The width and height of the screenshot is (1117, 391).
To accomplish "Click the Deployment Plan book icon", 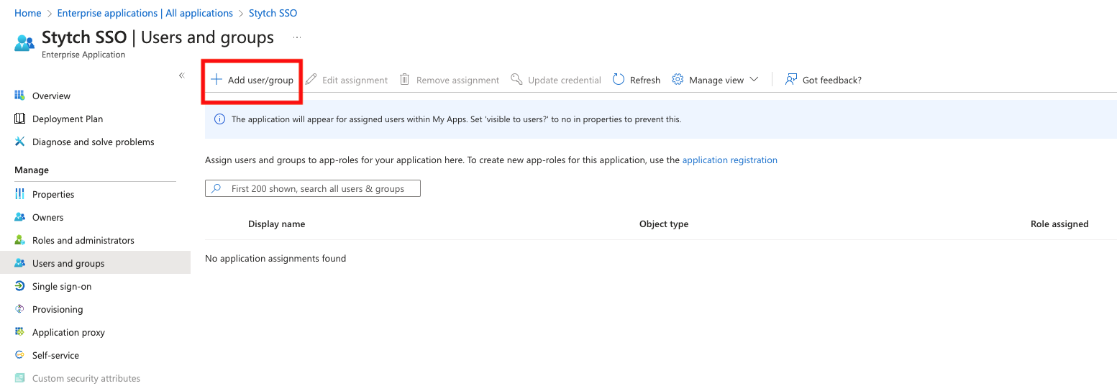I will (x=20, y=119).
